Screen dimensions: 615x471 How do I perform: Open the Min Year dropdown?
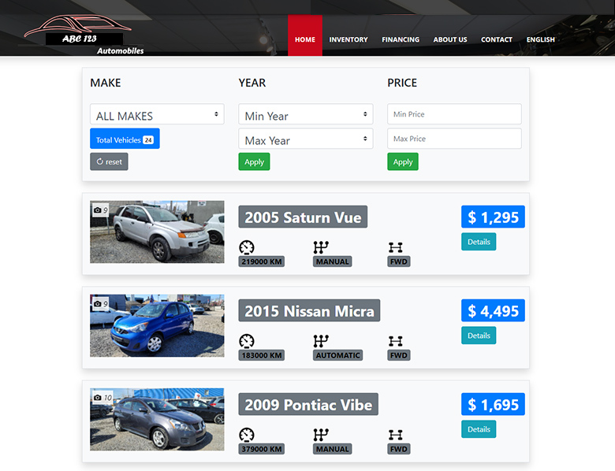pos(306,114)
